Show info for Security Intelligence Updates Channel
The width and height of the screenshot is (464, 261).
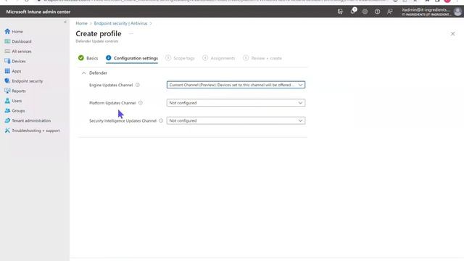[161, 121]
